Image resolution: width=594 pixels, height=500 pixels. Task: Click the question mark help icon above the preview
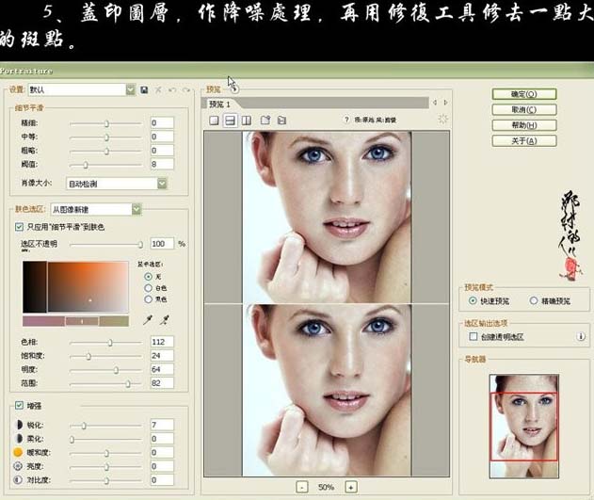[346, 120]
